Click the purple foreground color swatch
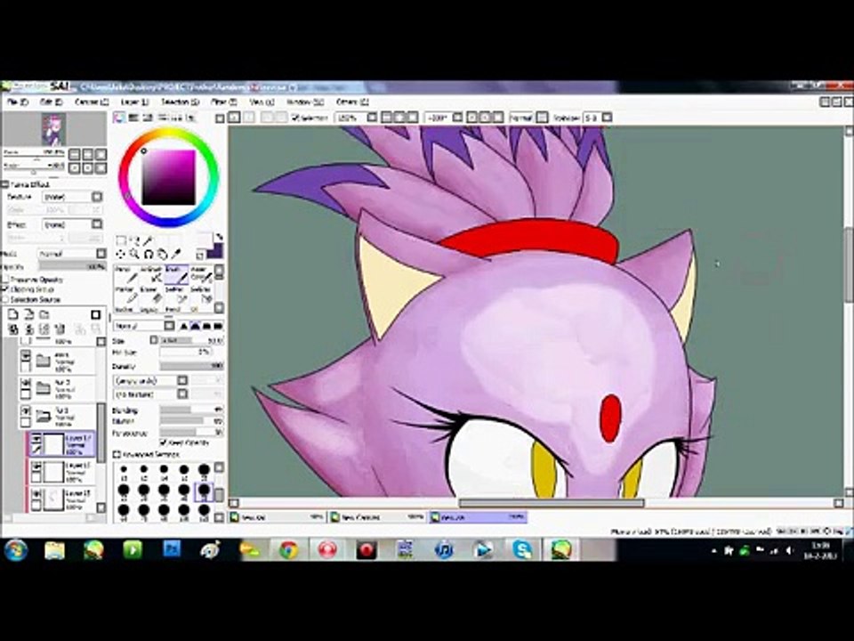This screenshot has height=641, width=854. click(x=215, y=251)
